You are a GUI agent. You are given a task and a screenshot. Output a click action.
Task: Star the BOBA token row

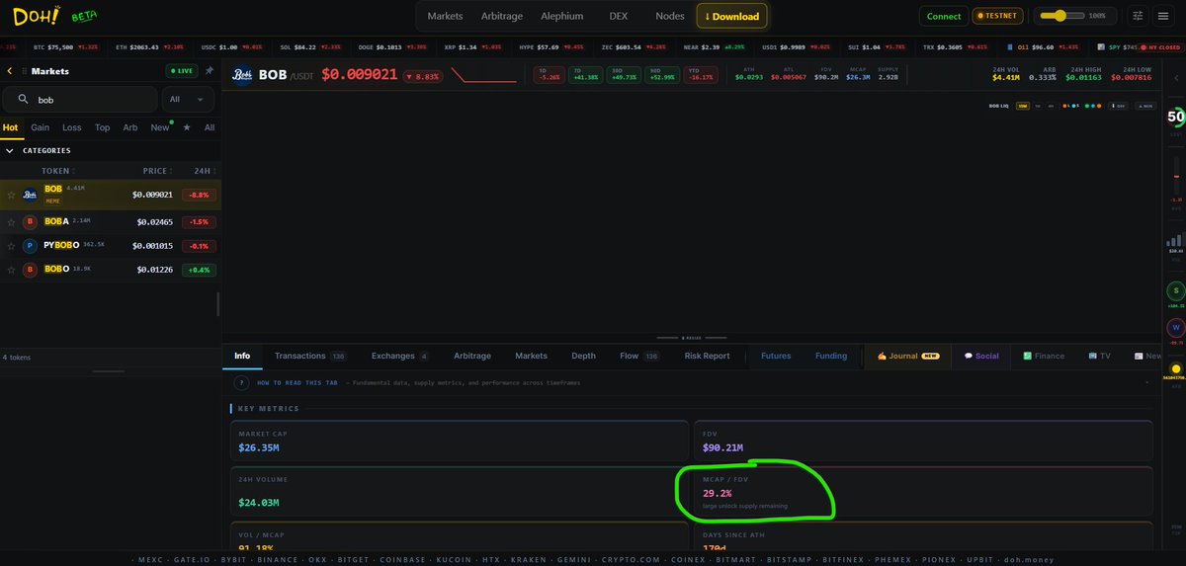11,221
